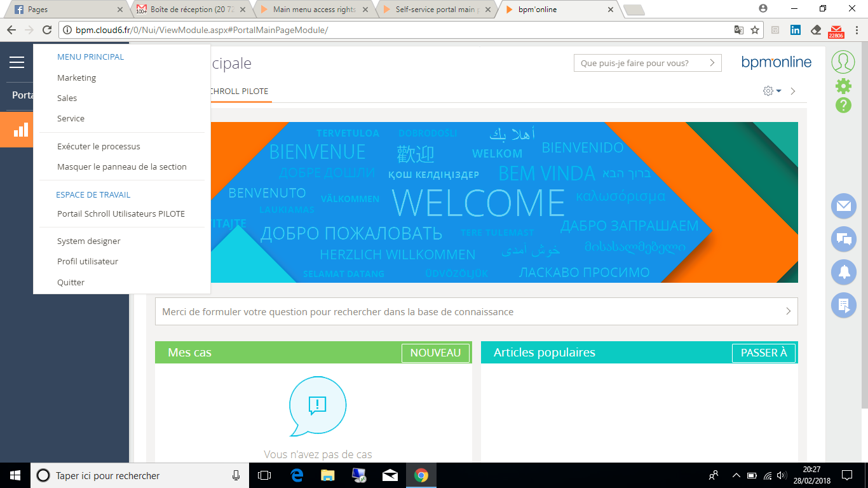This screenshot has height=488, width=868.
Task: Open System designer from the menu
Action: click(x=89, y=241)
